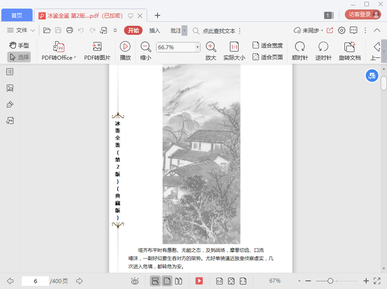Viewport: 387px width, 289px height.
Task: Click the floating blue convert button
Action: (372, 76)
